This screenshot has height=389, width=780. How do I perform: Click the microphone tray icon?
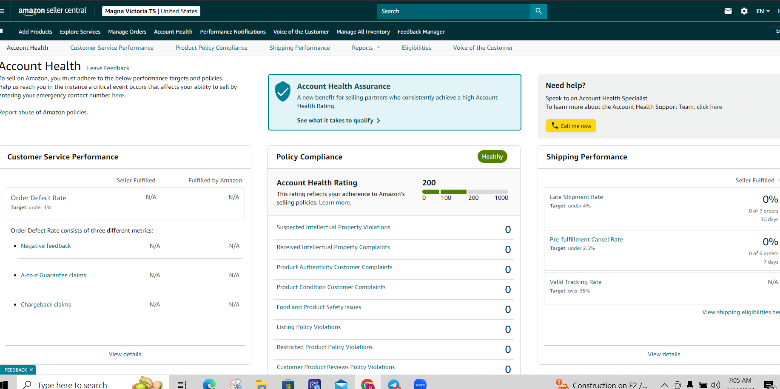[690, 385]
